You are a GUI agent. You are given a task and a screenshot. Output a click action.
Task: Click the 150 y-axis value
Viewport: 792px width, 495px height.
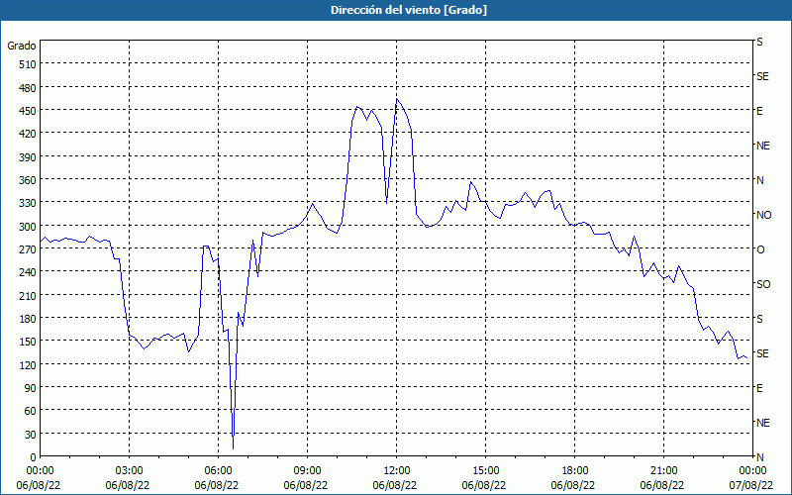click(27, 342)
